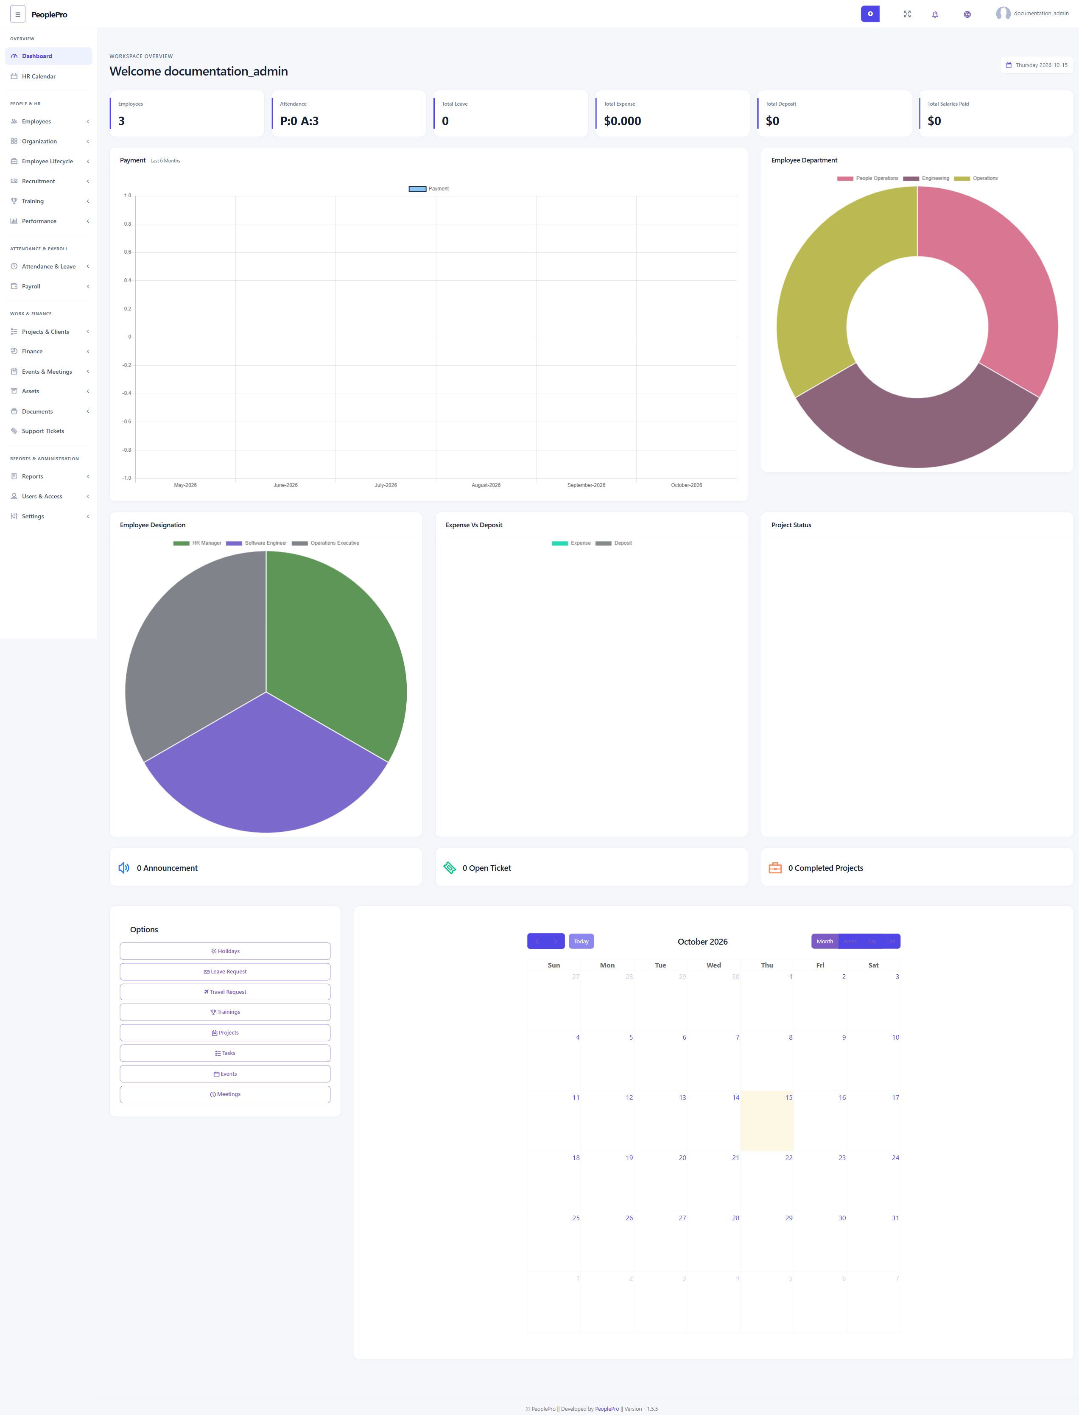Click the Performance bar-chart icon in sidebar
The width and height of the screenshot is (1079, 1415).
[x=14, y=221]
